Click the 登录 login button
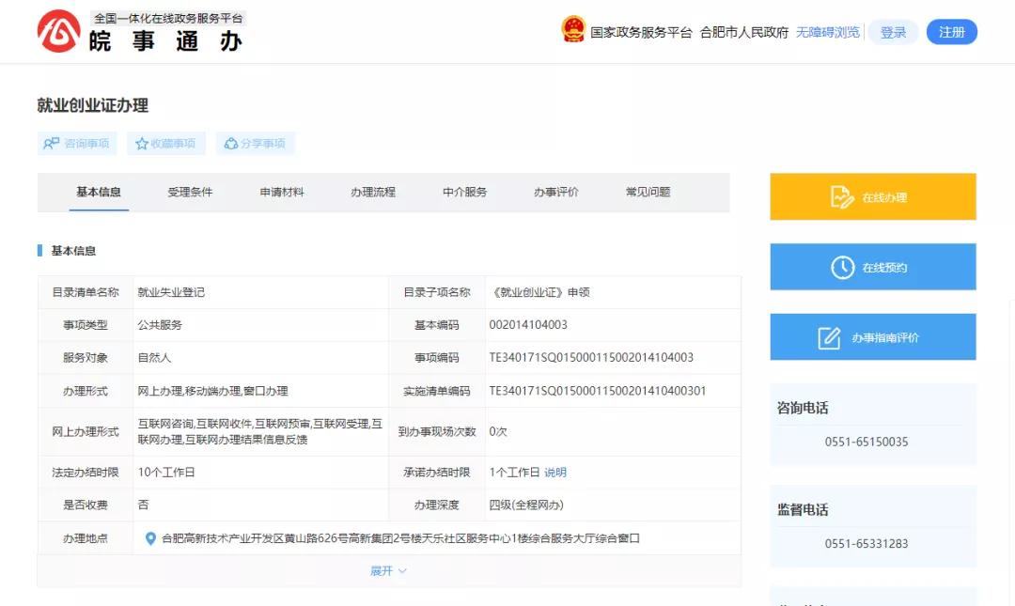1015x606 pixels. [x=893, y=31]
